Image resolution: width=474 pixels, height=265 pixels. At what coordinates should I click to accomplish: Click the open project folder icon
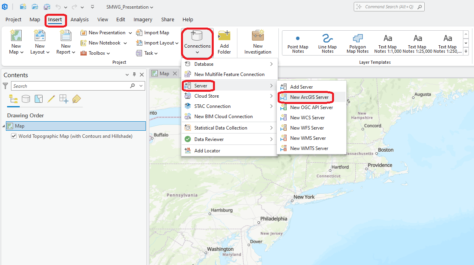tap(35, 7)
